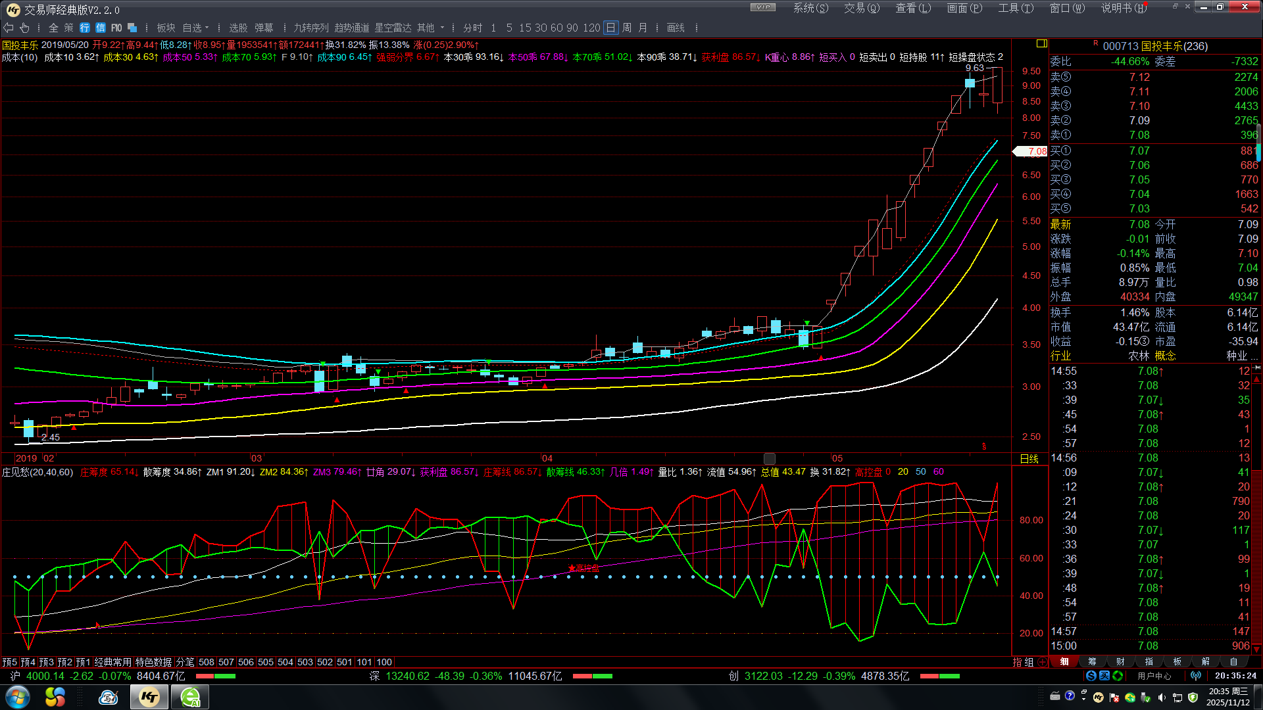Click the F10 company info icon
The width and height of the screenshot is (1263, 710).
tap(116, 28)
